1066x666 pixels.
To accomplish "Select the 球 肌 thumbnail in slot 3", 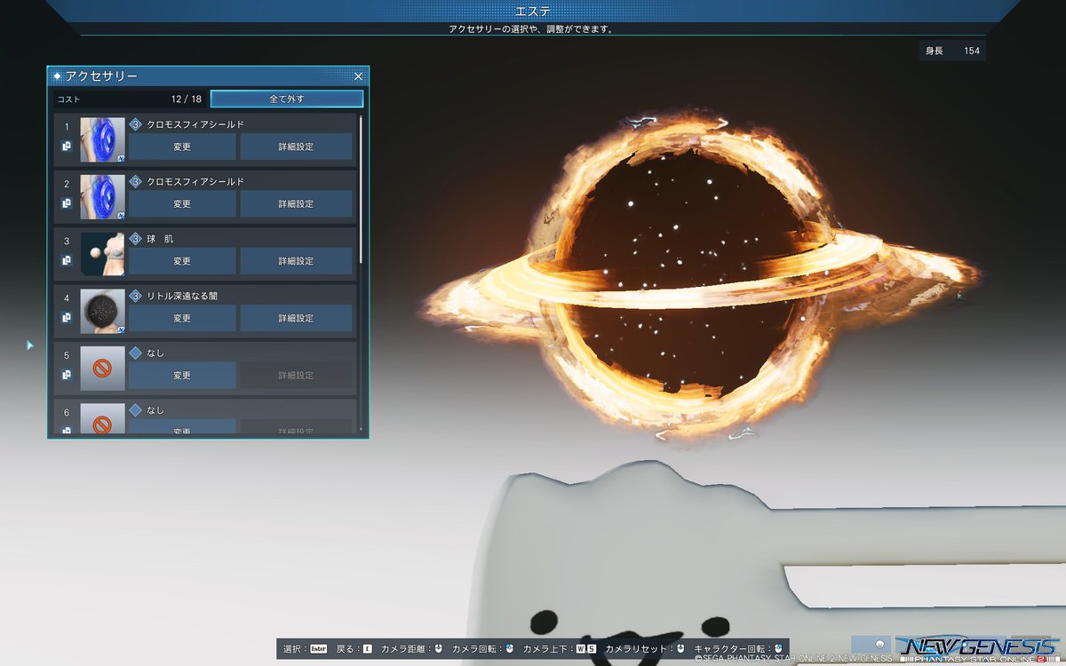I will [102, 254].
